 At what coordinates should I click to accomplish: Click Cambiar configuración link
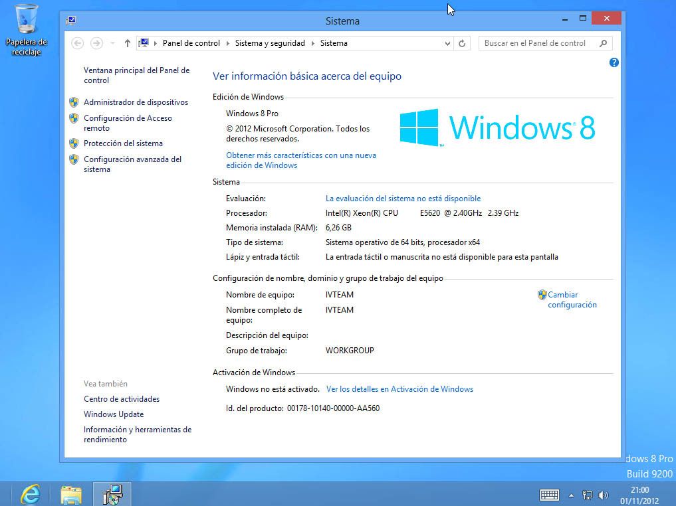click(x=572, y=299)
